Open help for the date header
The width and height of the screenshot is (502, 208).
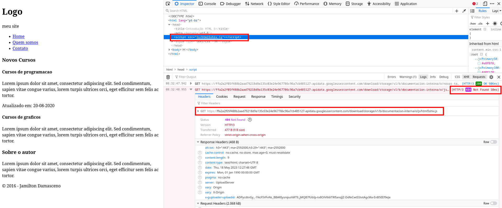pos(200,167)
